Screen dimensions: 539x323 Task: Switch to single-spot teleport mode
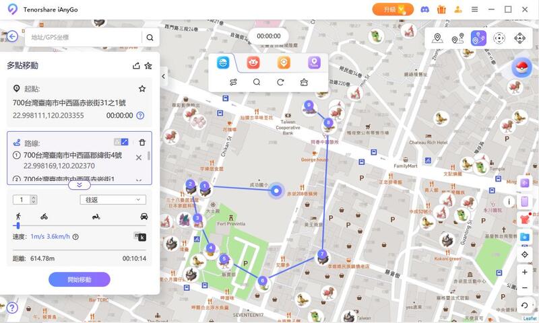(437, 38)
